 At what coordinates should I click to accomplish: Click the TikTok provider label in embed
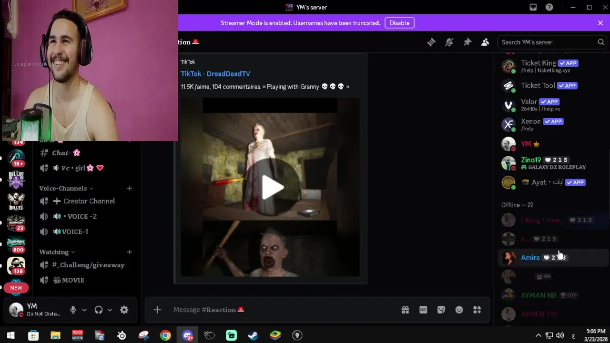point(188,62)
